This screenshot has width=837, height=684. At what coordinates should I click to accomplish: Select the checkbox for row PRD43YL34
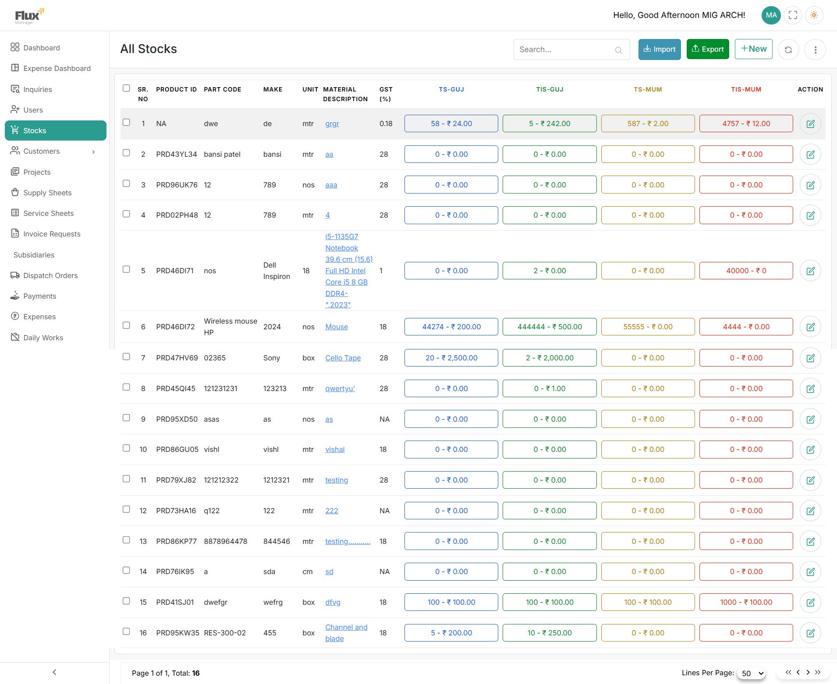point(126,153)
